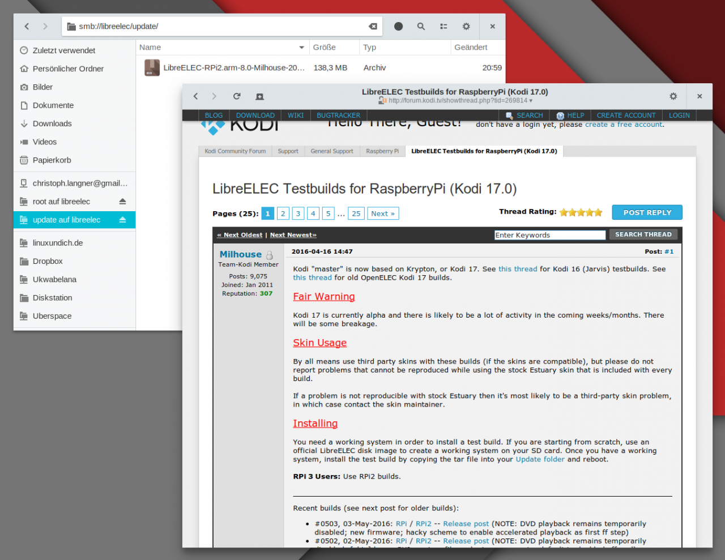Screen dimensions: 725x560
Task: Click the Name column sort arrow
Action: (301, 48)
